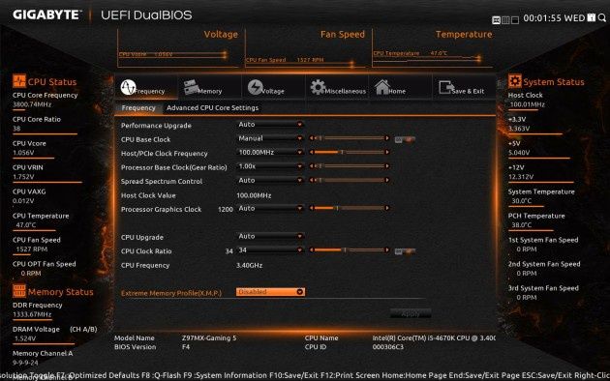
Task: Open the CPU Upgrade Auto dropdown
Action: [x=270, y=236]
